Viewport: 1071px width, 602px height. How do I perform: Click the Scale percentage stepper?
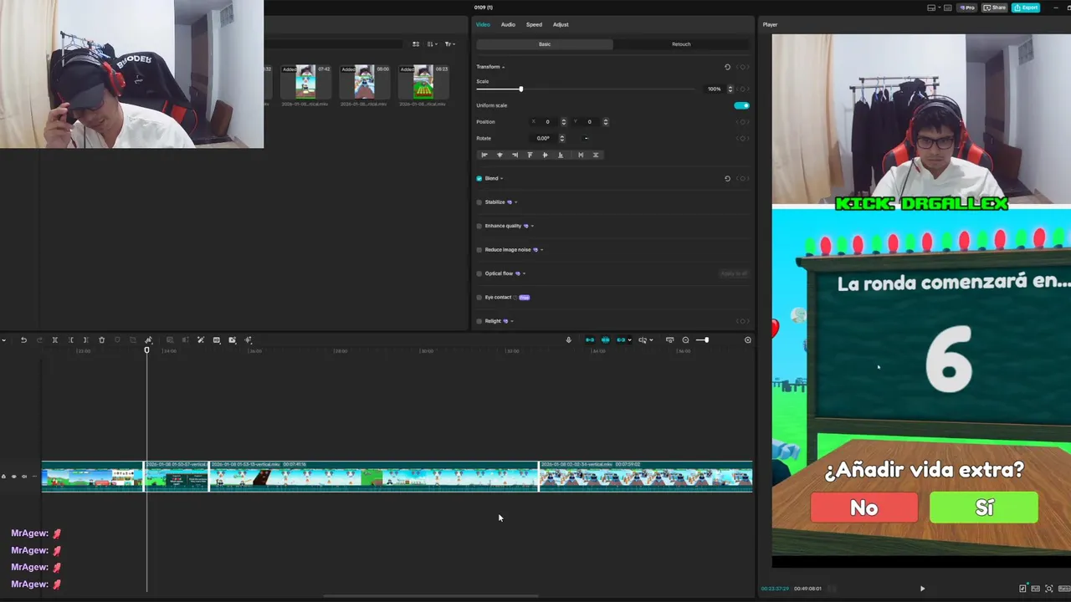tap(730, 89)
